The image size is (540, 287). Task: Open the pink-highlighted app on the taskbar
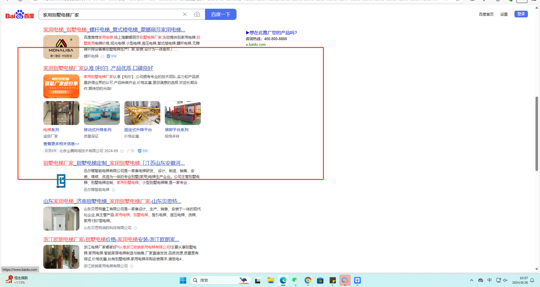click(345, 280)
